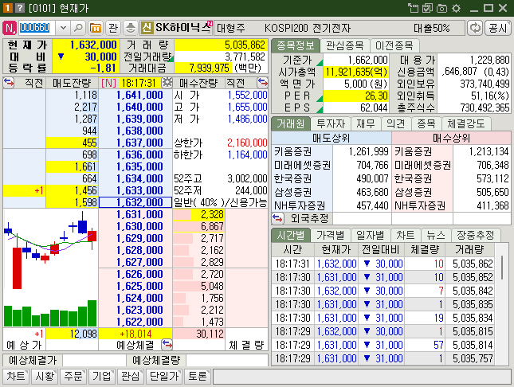
Task: Switch to 종목정보 tab
Action: (296, 45)
